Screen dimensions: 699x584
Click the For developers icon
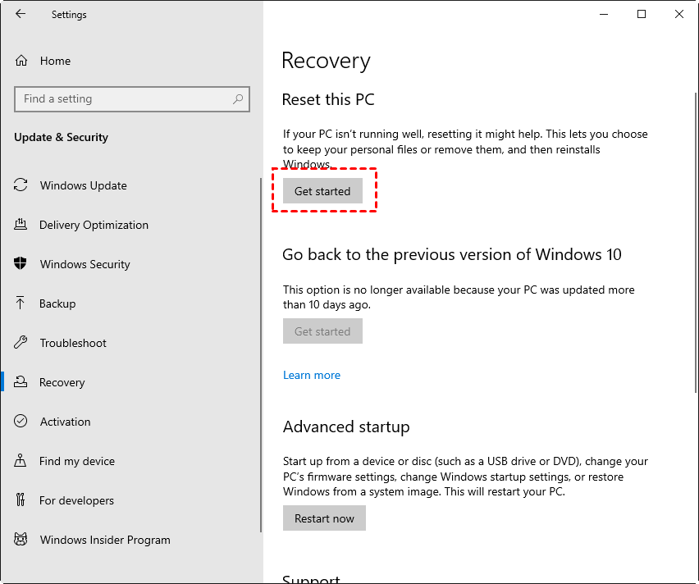21,500
